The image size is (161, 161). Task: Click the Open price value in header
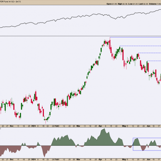click(x=115, y=4)
